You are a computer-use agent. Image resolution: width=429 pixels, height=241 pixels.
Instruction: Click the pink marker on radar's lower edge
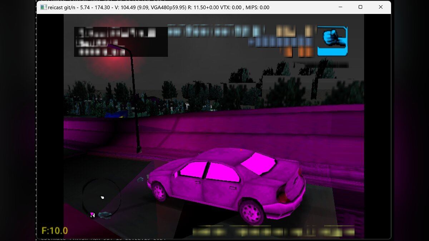point(92,214)
